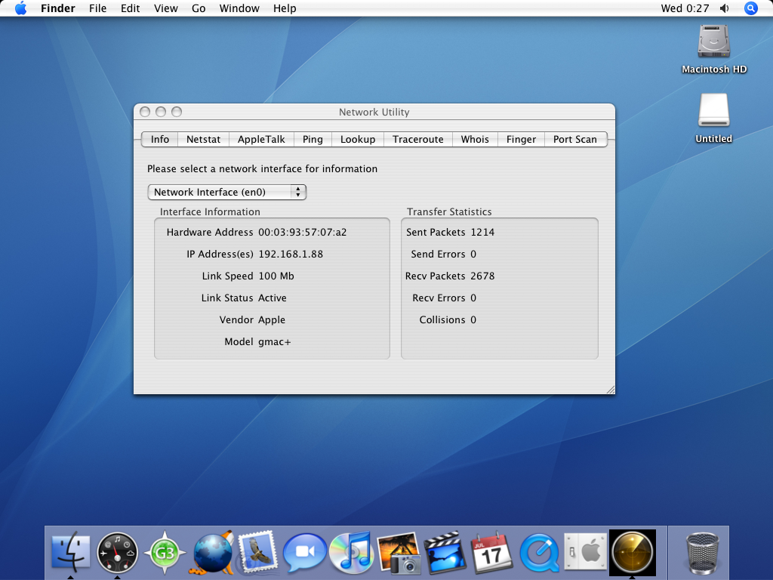Switch to the Port Scan tab
The image size is (773, 580).
tap(575, 140)
